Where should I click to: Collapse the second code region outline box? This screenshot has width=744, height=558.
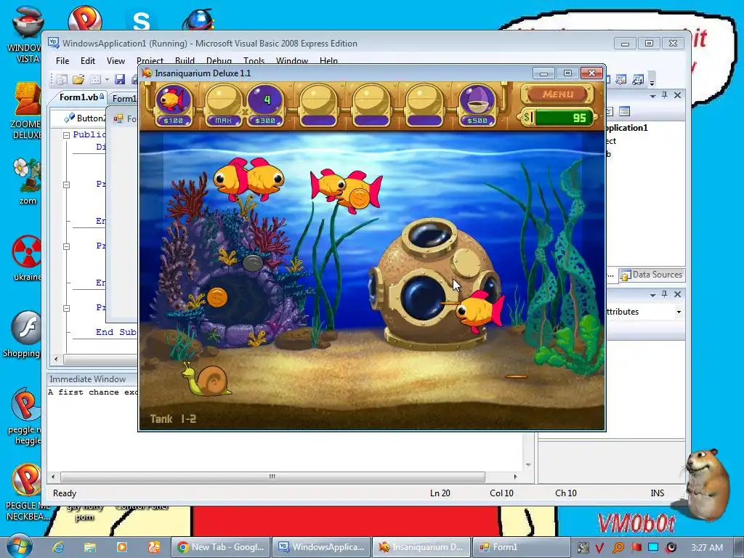(66, 185)
